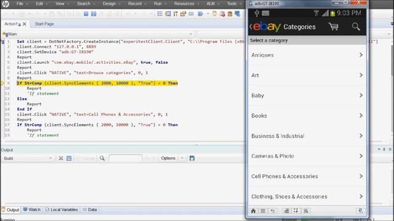Open the Resources menu
The height and width of the screenshot is (221, 394).
[x=184, y=4]
